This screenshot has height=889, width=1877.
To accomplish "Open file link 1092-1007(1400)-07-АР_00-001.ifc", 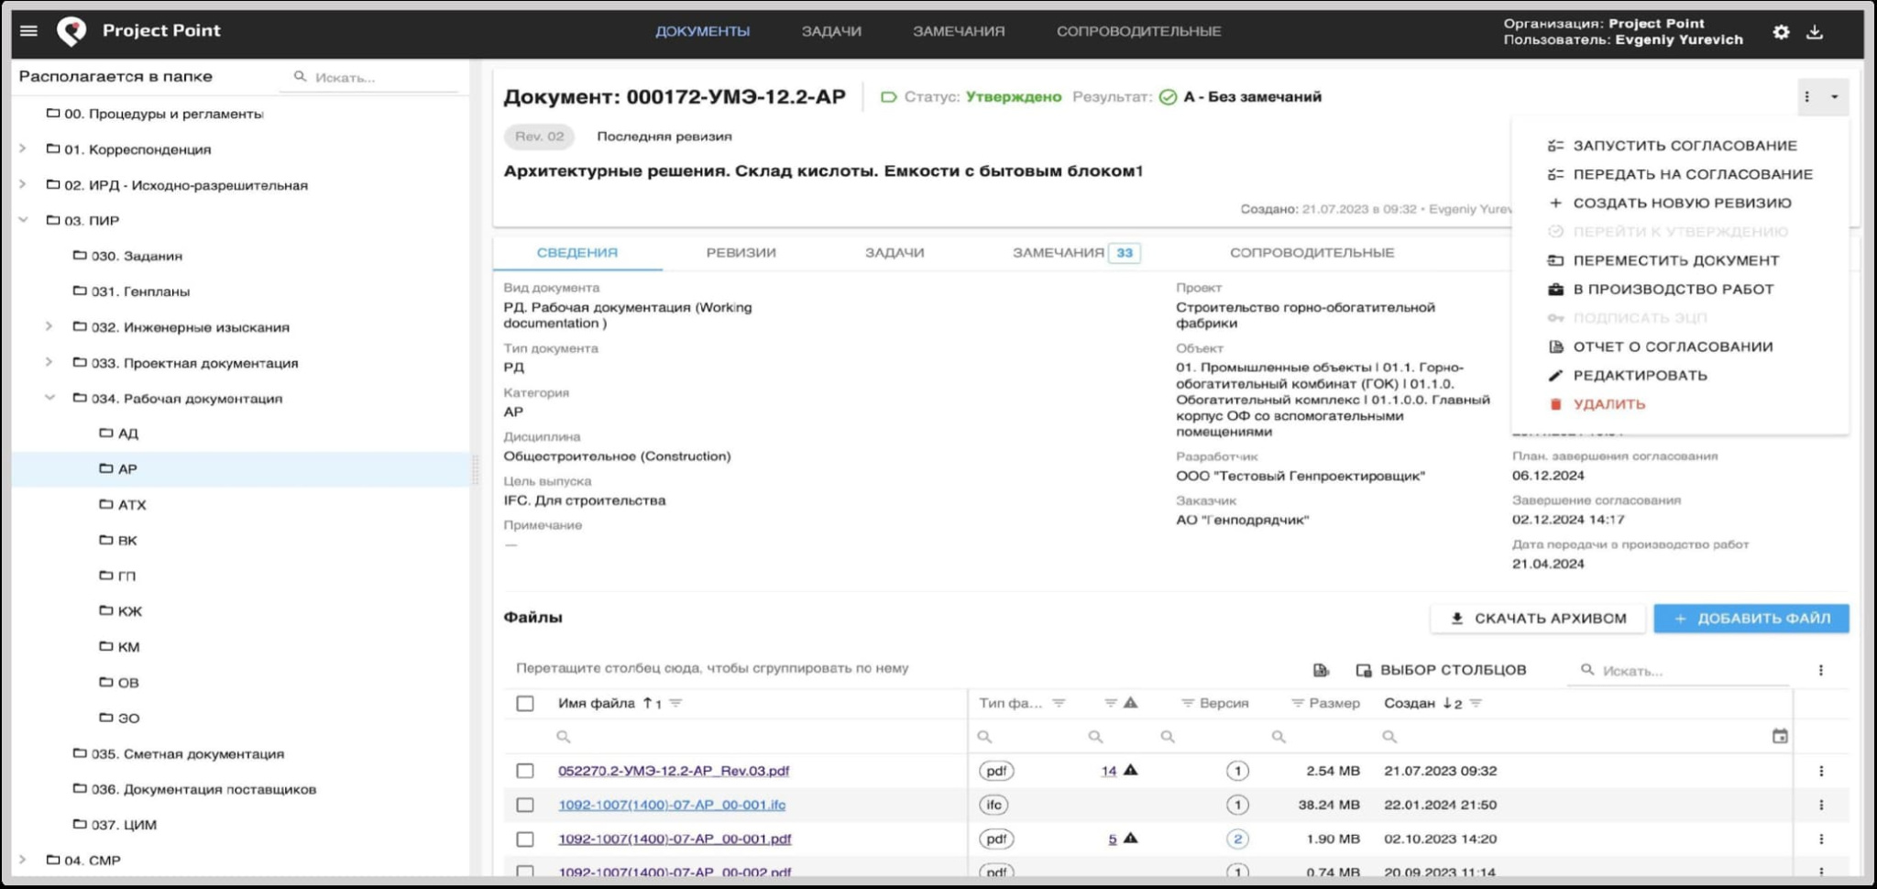I will 672,805.
